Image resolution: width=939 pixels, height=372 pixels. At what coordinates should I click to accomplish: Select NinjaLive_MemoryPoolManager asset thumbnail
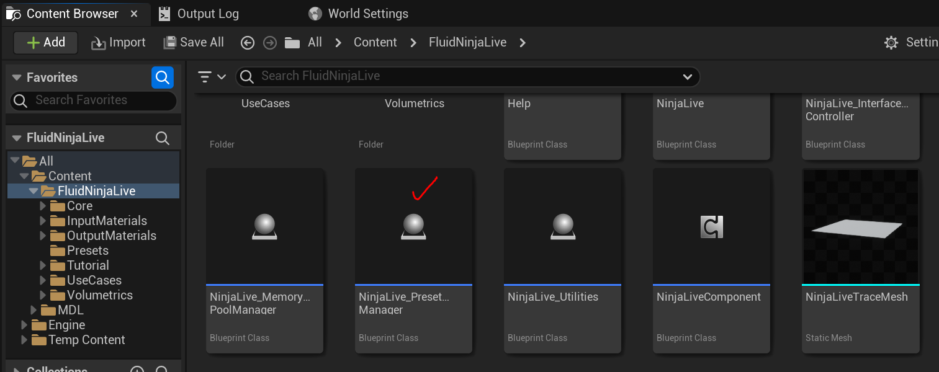pos(265,226)
